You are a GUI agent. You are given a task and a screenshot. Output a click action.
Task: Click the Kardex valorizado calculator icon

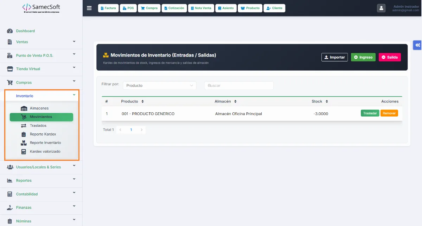point(24,152)
